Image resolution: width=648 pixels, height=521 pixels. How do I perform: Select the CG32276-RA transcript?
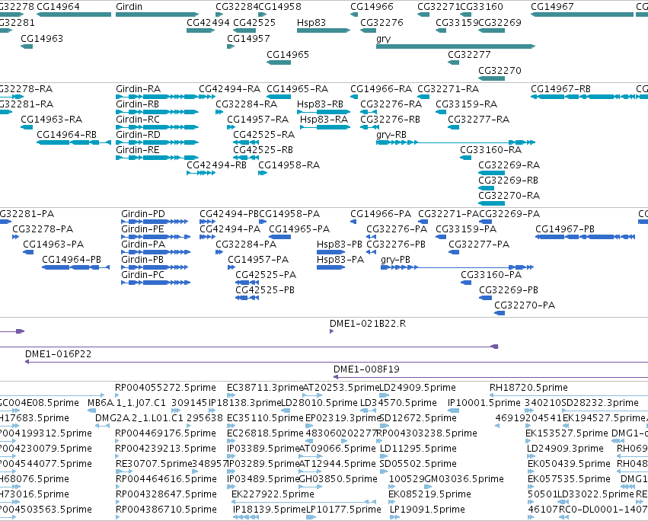point(369,112)
